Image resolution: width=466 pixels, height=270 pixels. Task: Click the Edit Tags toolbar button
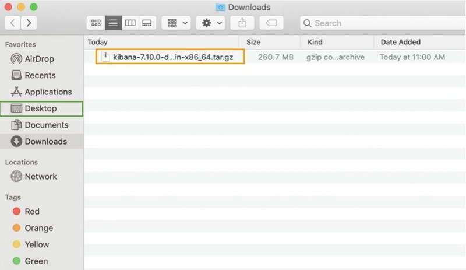[271, 23]
